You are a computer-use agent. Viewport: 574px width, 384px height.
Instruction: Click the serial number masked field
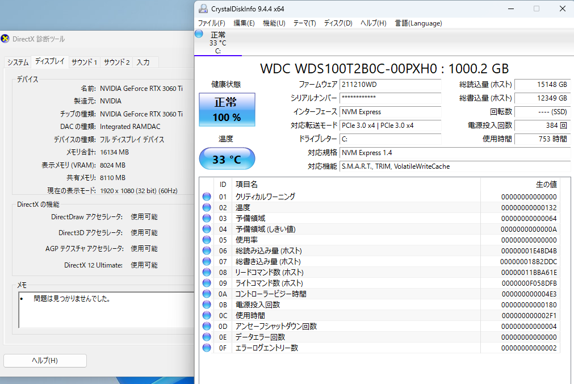pos(390,98)
